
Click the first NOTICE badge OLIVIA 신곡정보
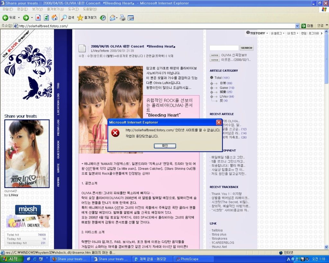click(x=214, y=55)
